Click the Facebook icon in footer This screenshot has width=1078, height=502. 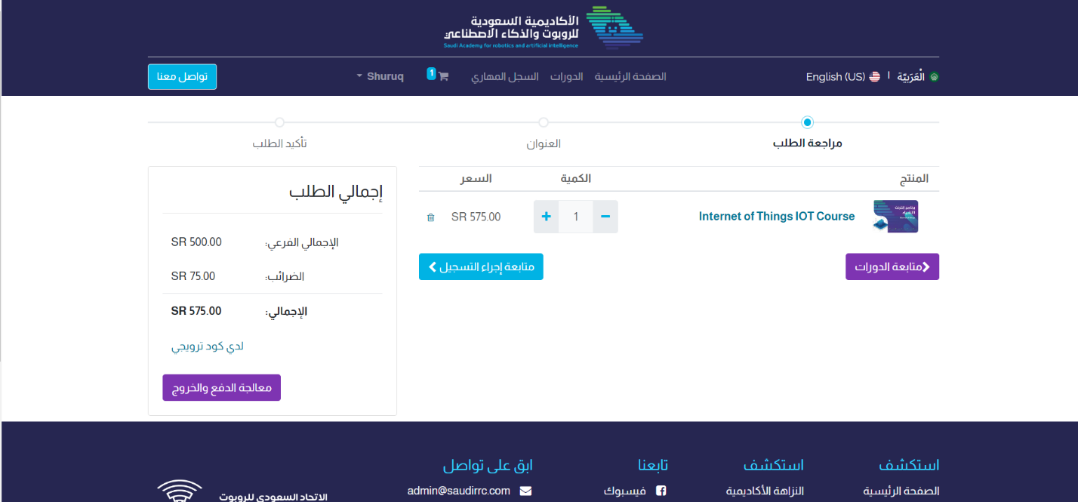pyautogui.click(x=661, y=491)
